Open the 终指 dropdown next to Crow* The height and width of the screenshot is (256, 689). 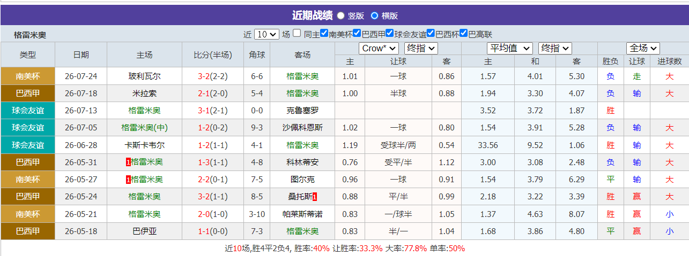tap(421, 48)
